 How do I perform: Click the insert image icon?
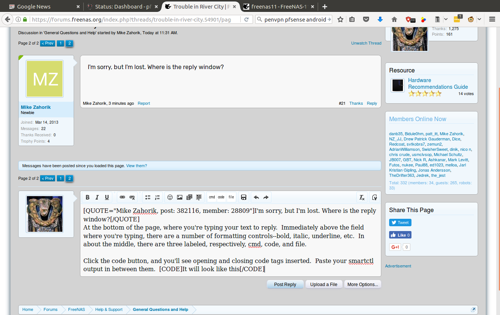click(x=180, y=197)
